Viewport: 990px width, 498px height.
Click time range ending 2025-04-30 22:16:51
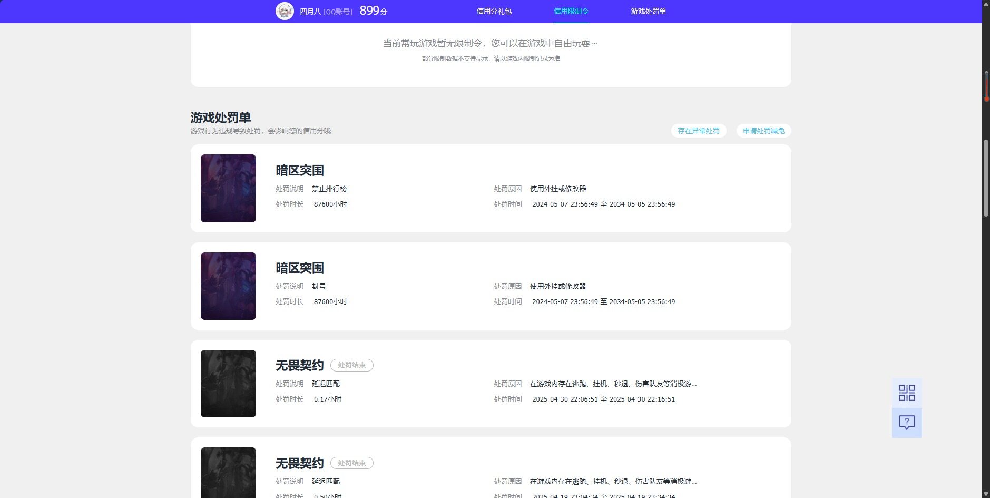603,399
